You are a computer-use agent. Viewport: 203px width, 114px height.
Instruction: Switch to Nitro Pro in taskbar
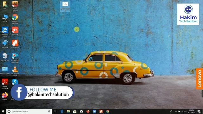(101, 111)
